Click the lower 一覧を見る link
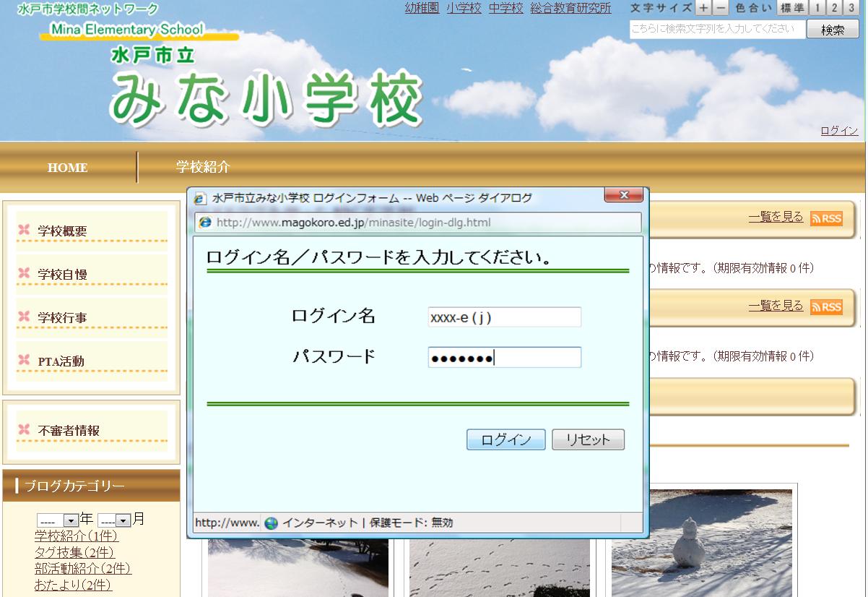 [x=776, y=306]
